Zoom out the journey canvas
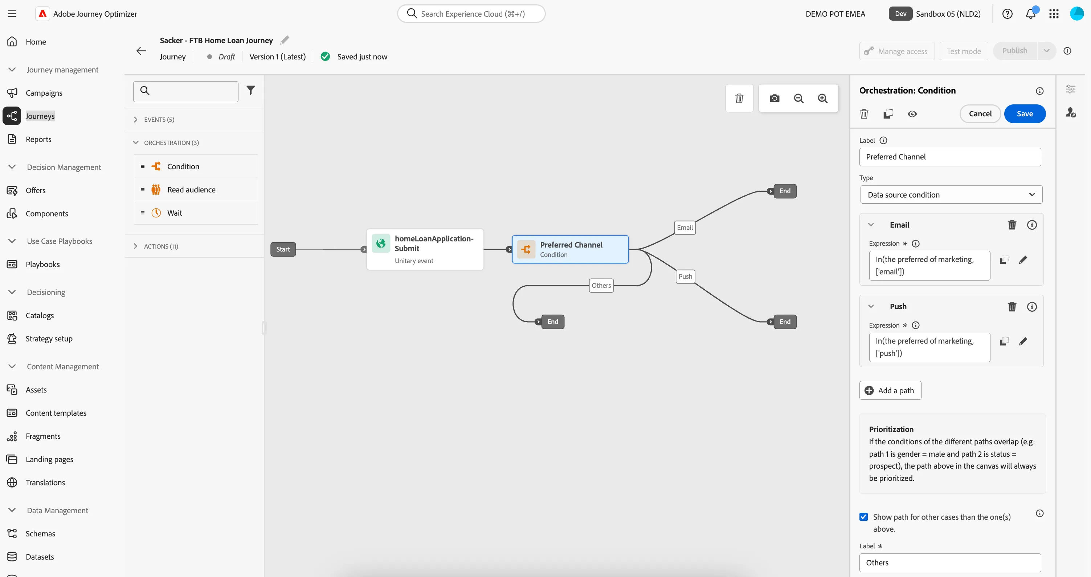This screenshot has height=577, width=1091. click(x=798, y=98)
